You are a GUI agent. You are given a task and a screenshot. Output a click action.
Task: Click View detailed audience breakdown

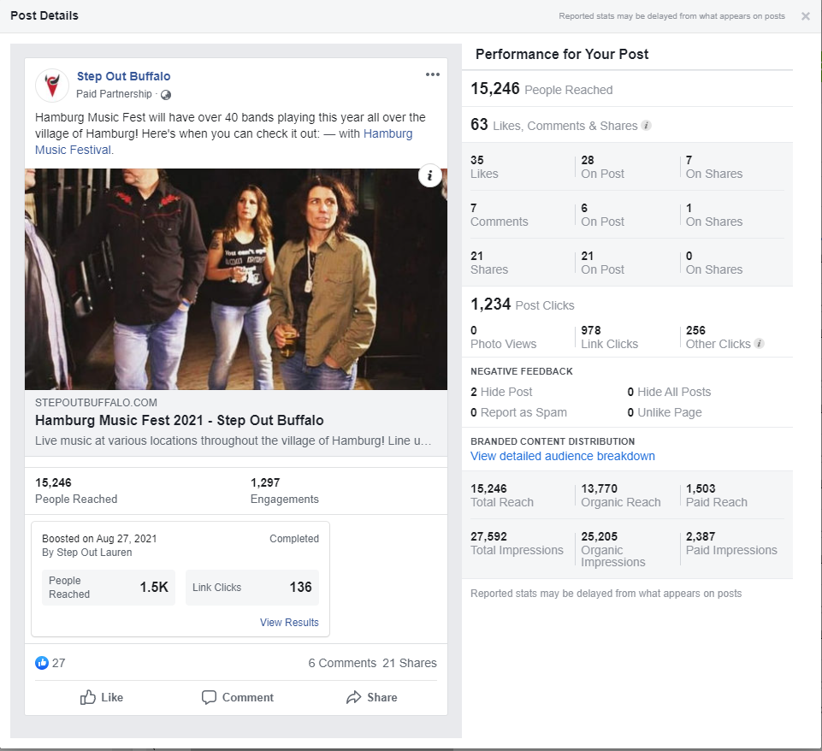click(x=563, y=456)
